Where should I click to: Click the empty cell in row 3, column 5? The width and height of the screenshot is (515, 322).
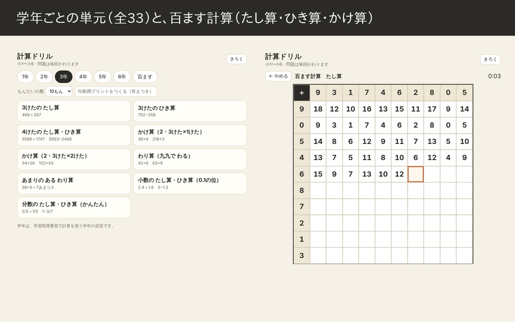464,255
